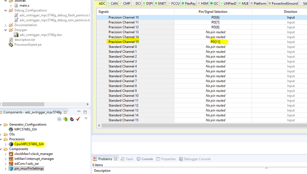Switch to the DSPI tab
The height and width of the screenshot is (174, 307).
click(148, 3)
